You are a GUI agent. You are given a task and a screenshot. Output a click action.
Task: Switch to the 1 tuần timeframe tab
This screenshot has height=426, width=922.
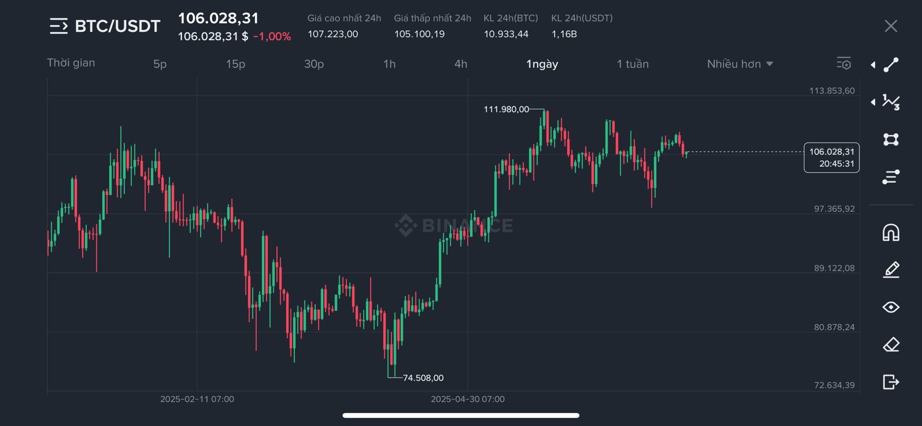(632, 64)
